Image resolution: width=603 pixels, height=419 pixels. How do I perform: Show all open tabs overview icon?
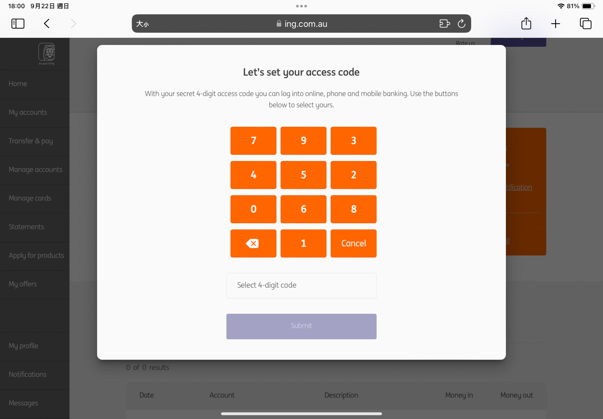pyautogui.click(x=585, y=24)
